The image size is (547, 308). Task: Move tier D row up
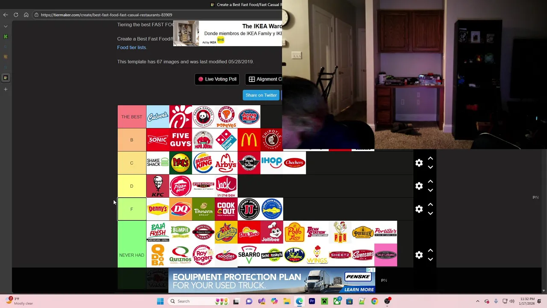click(x=430, y=182)
